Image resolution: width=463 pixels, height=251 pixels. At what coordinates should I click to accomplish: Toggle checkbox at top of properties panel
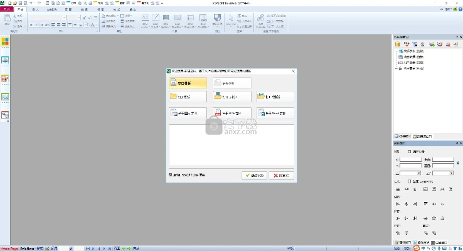click(410, 151)
